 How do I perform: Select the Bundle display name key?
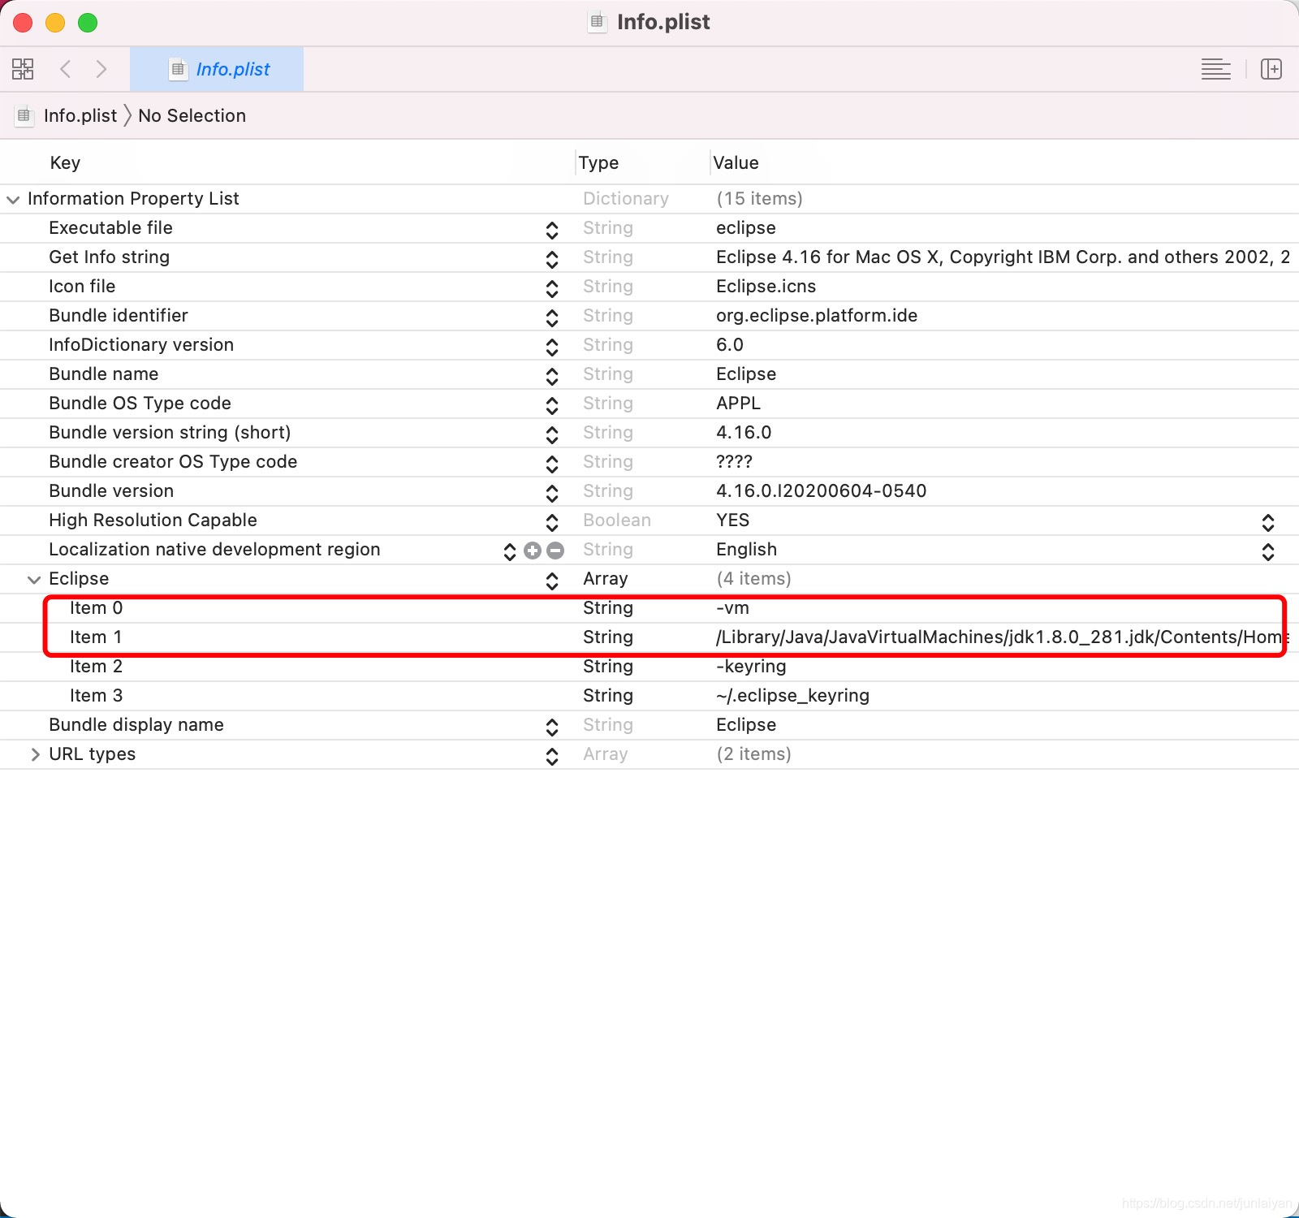136,725
